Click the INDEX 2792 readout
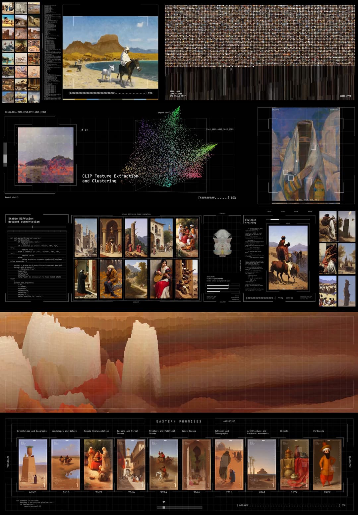 tap(345, 96)
